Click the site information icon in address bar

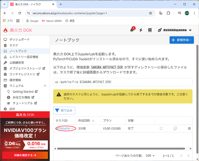pos(29,13)
